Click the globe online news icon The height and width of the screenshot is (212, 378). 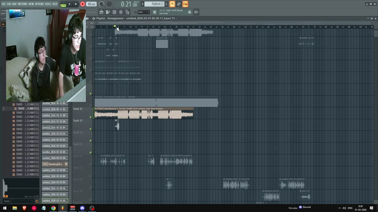pyautogui.click(x=190, y=12)
